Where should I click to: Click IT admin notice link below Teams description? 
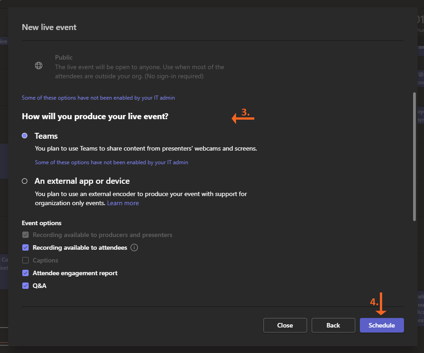pos(111,162)
